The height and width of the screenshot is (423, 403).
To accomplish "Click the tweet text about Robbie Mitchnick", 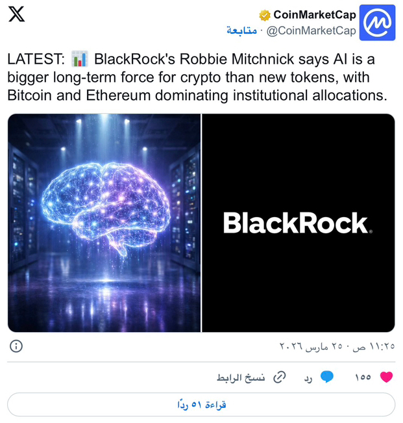I will click(197, 77).
